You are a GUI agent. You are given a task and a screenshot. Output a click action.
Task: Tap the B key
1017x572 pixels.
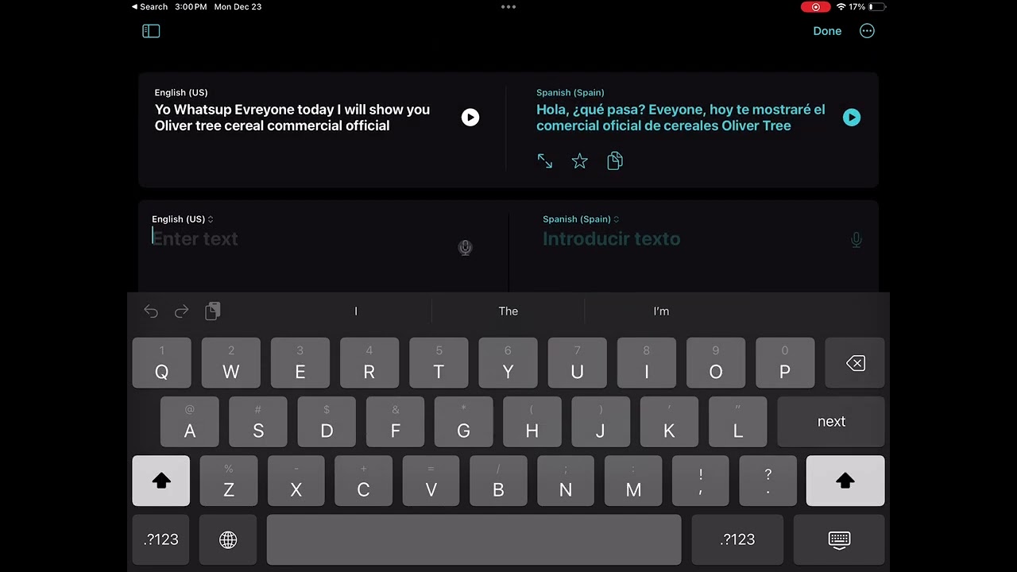[499, 481]
